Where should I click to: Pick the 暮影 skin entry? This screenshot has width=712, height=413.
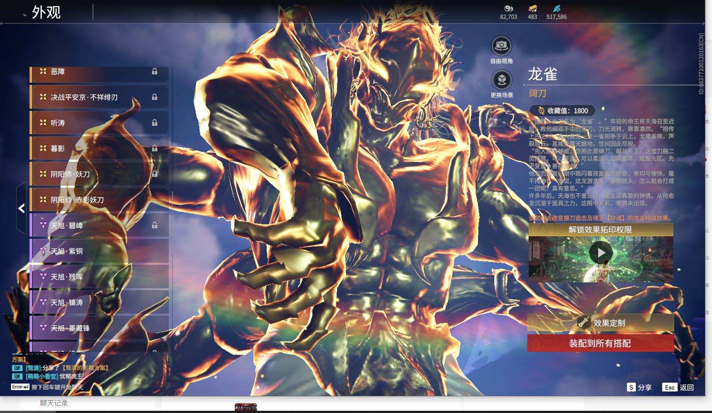point(99,148)
